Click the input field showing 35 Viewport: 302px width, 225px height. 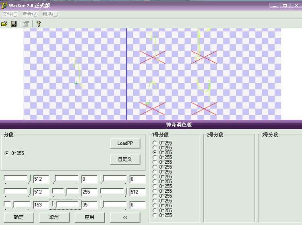click(x=89, y=205)
